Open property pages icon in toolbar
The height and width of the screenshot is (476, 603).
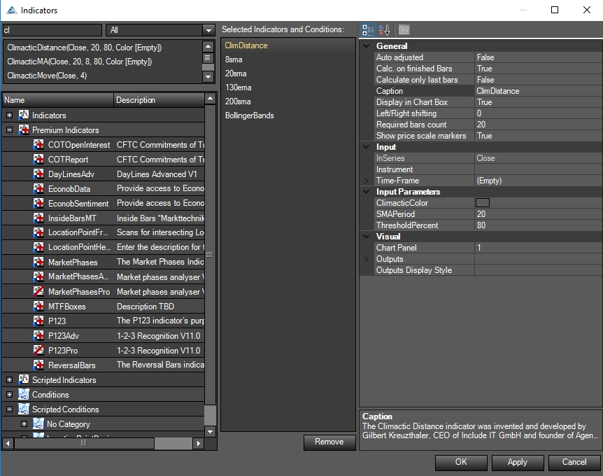point(404,30)
